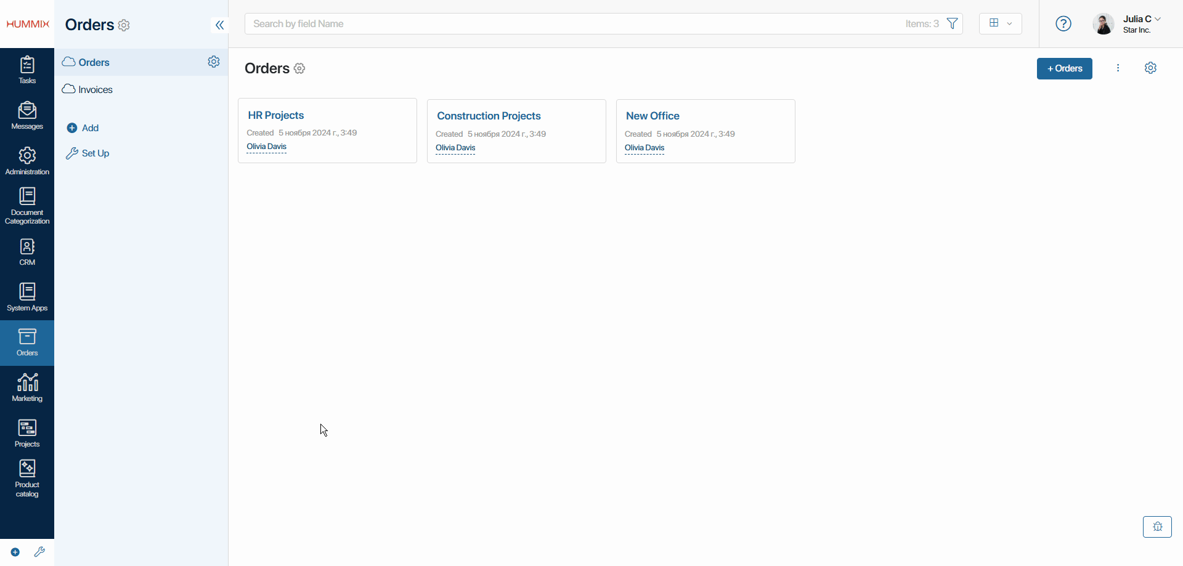Open the Product catalog workspace
Viewport: 1183px width, 566px height.
(x=27, y=479)
